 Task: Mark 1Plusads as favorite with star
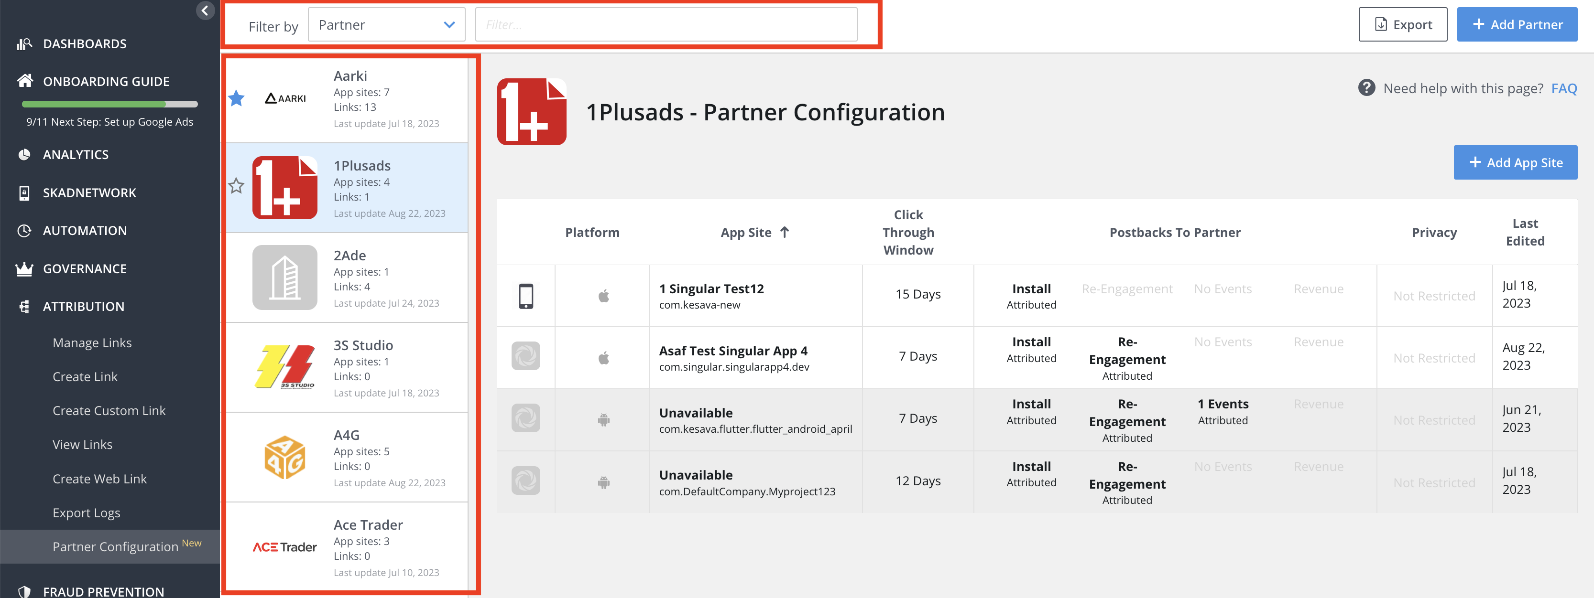pos(236,185)
